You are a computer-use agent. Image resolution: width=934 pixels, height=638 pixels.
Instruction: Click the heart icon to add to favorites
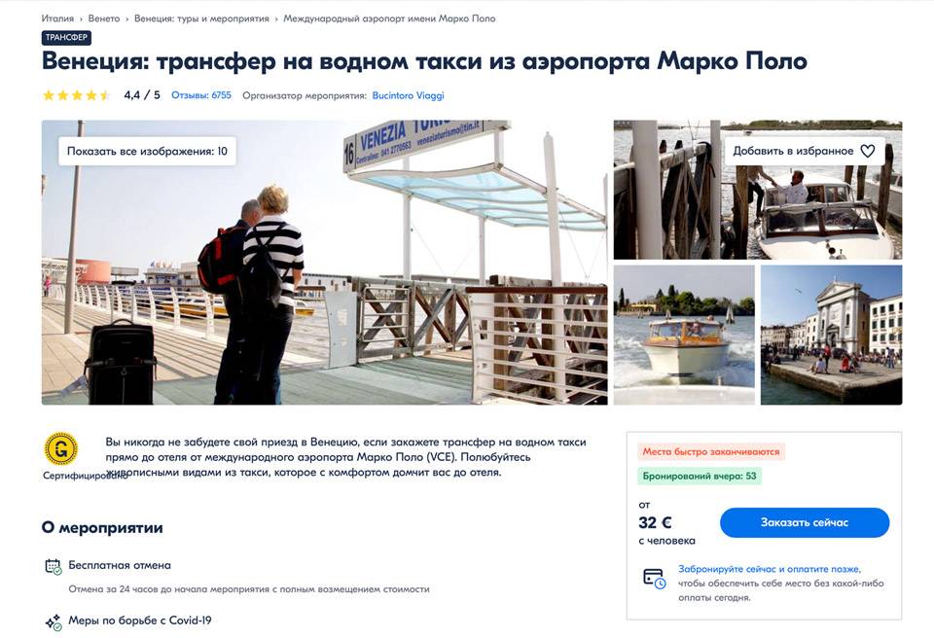[867, 152]
